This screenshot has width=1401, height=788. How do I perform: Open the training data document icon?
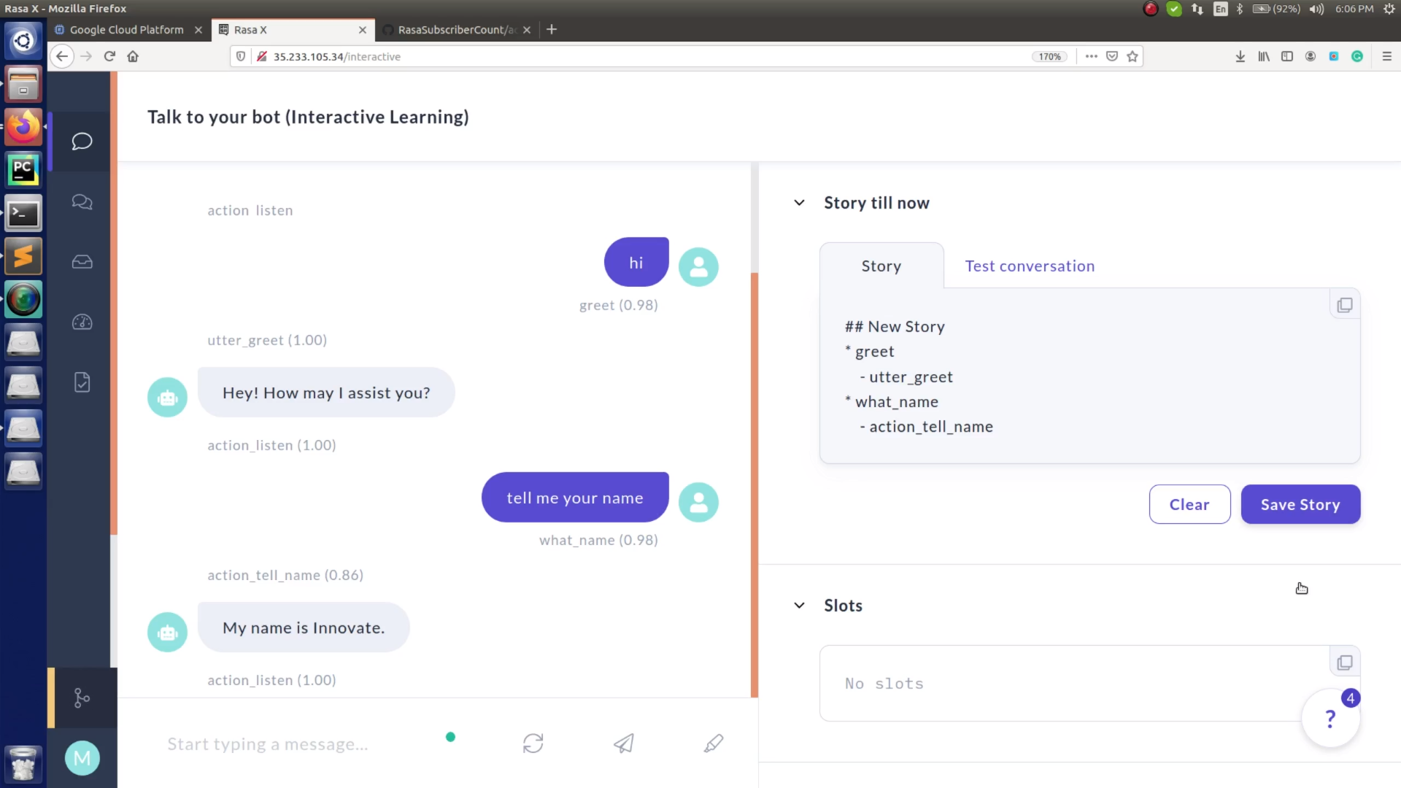pos(81,382)
